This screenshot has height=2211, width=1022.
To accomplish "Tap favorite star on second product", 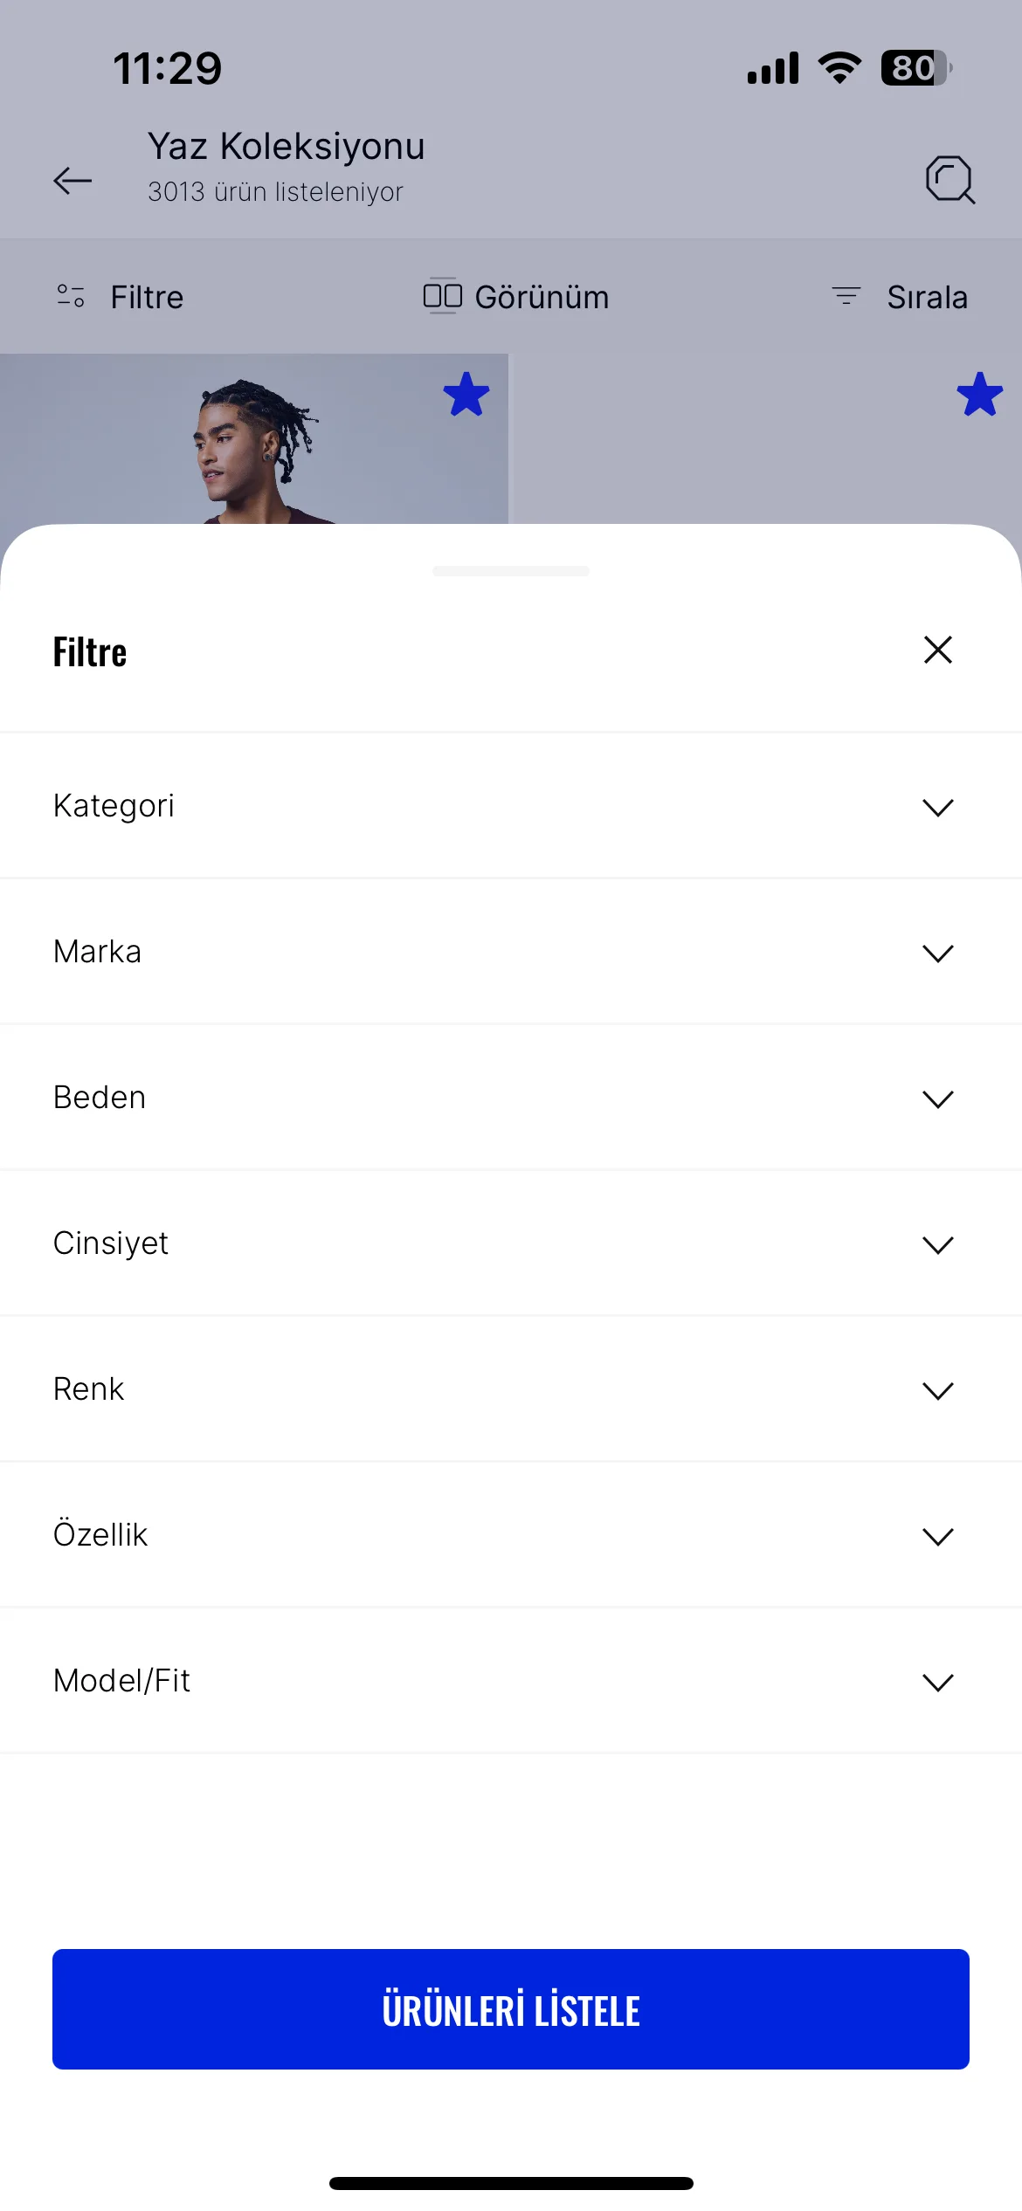I will point(979,394).
